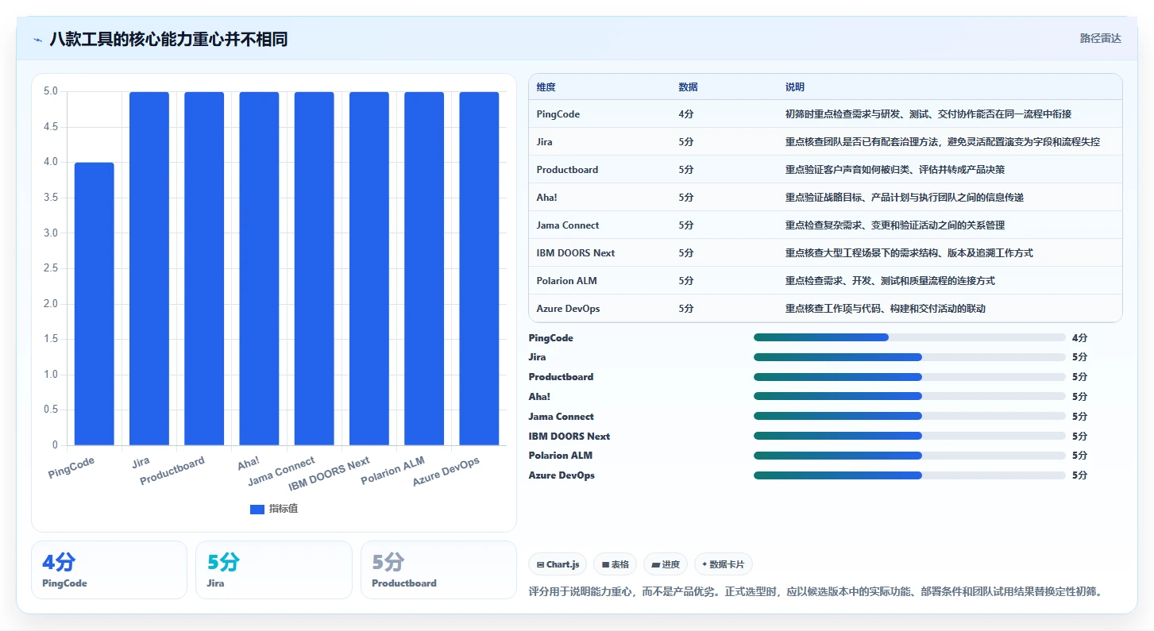Click the 路径雷达 label in the header
The height and width of the screenshot is (631, 1154).
pos(1101,38)
